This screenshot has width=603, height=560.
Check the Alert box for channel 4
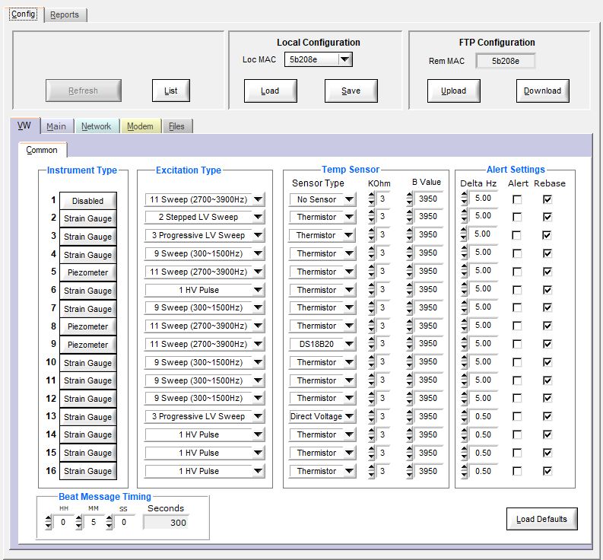517,253
